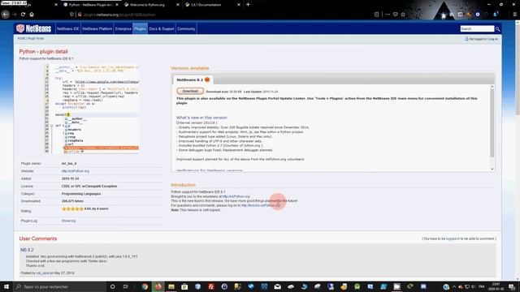Image resolution: width=520 pixels, height=292 pixels.
Task: Close the Python - NetBeans Plugin tab
Action: click(117, 5)
